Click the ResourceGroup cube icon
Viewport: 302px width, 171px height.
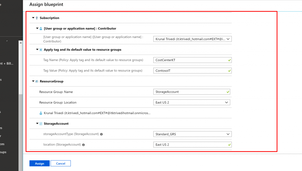[37, 81]
